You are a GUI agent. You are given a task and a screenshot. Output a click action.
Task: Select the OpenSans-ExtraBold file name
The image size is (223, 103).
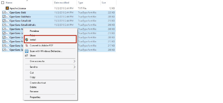pos(20,21)
